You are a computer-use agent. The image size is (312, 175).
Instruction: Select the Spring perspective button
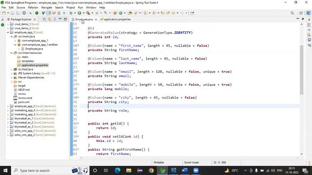pos(308,13)
